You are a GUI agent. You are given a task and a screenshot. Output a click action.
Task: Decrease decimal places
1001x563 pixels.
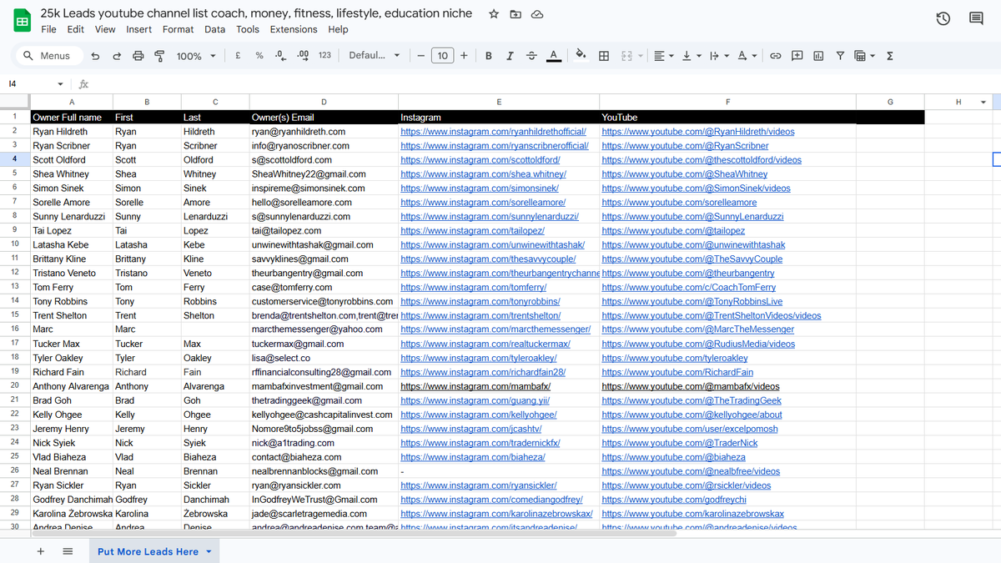[x=281, y=56]
